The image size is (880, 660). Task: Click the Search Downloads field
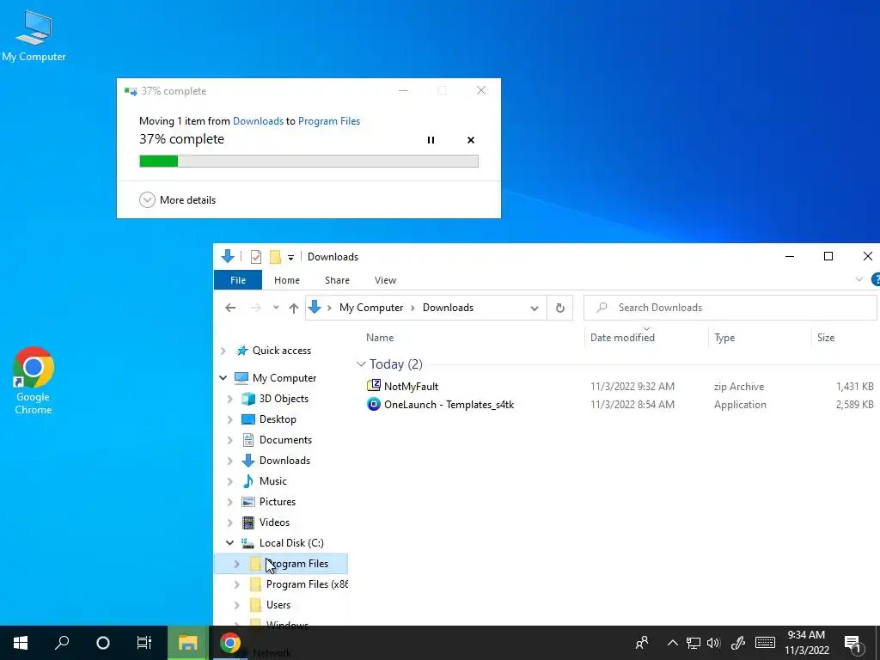click(x=730, y=308)
